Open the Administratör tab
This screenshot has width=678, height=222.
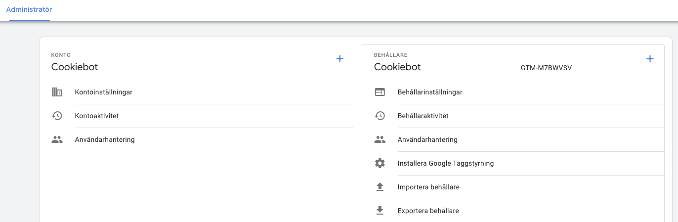29,9
